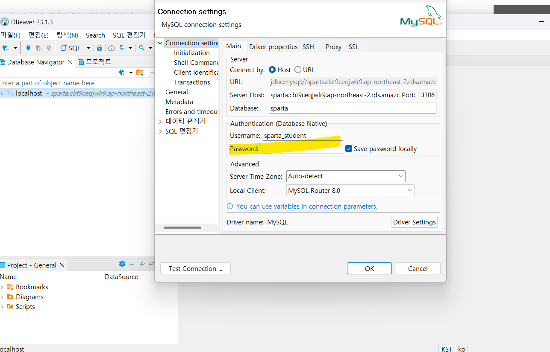Click the Scripts folder icon
The image size is (550, 352).
(x=10, y=306)
